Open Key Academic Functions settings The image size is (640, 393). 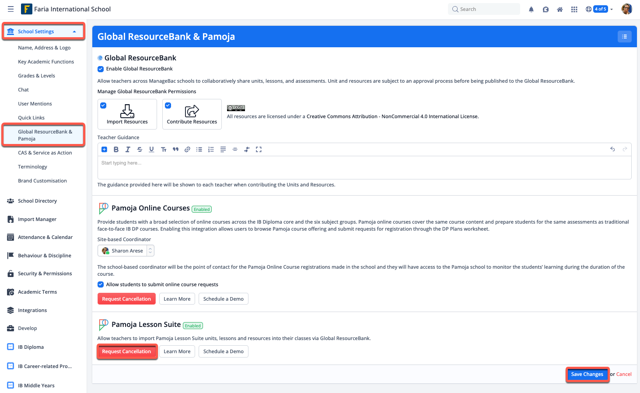point(46,62)
